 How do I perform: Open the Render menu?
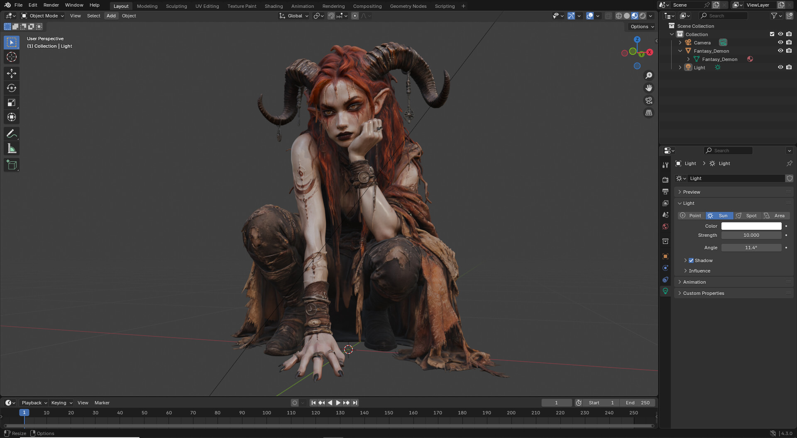pos(51,5)
